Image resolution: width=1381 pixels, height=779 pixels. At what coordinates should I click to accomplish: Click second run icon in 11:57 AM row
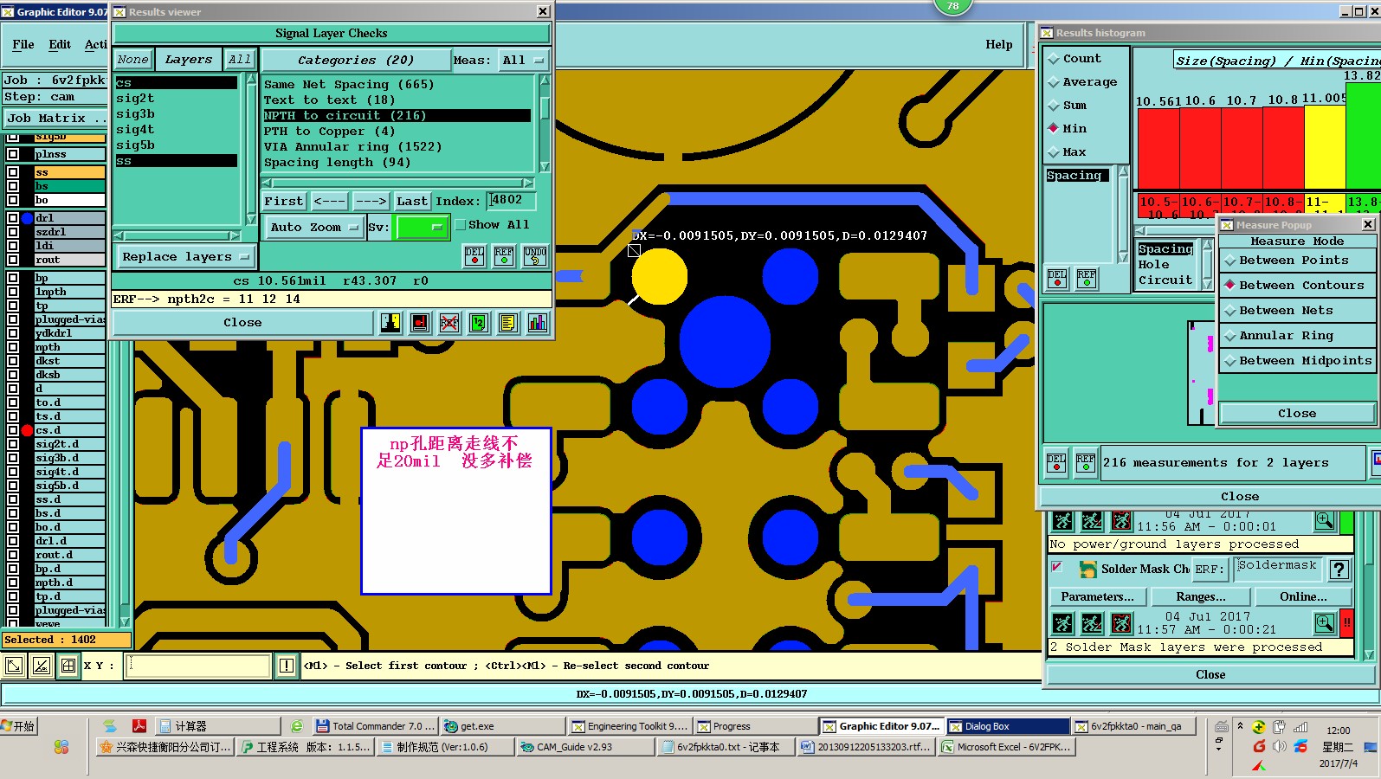(x=1093, y=623)
